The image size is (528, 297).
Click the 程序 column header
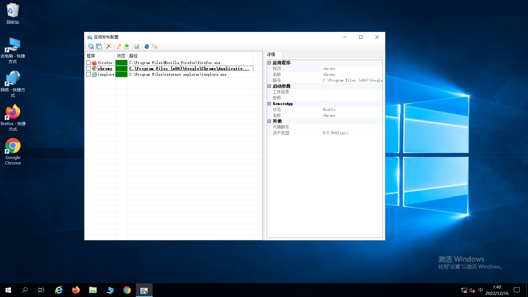[91, 56]
